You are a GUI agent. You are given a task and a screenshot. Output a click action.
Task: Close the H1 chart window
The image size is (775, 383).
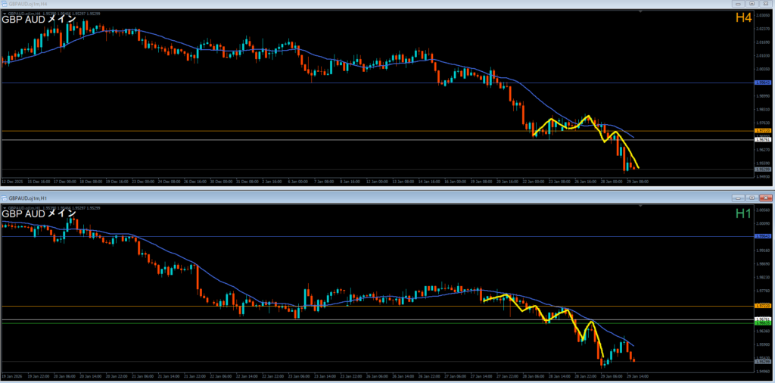[766, 197]
